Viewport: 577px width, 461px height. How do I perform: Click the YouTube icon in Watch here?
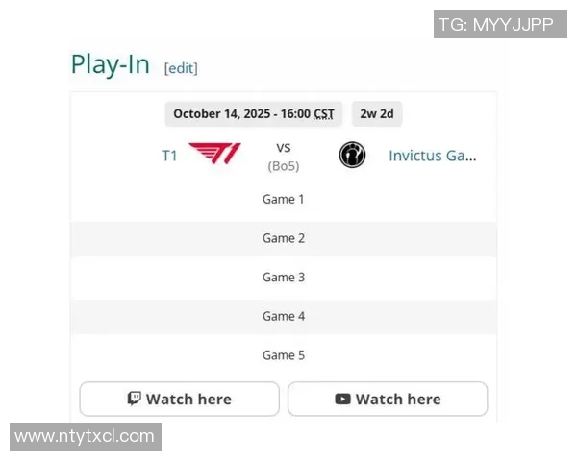[x=343, y=399]
